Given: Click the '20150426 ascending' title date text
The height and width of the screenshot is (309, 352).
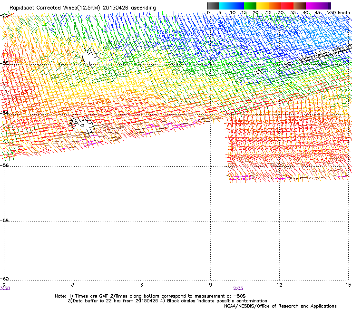Looking at the screenshot, I should pos(129,8).
